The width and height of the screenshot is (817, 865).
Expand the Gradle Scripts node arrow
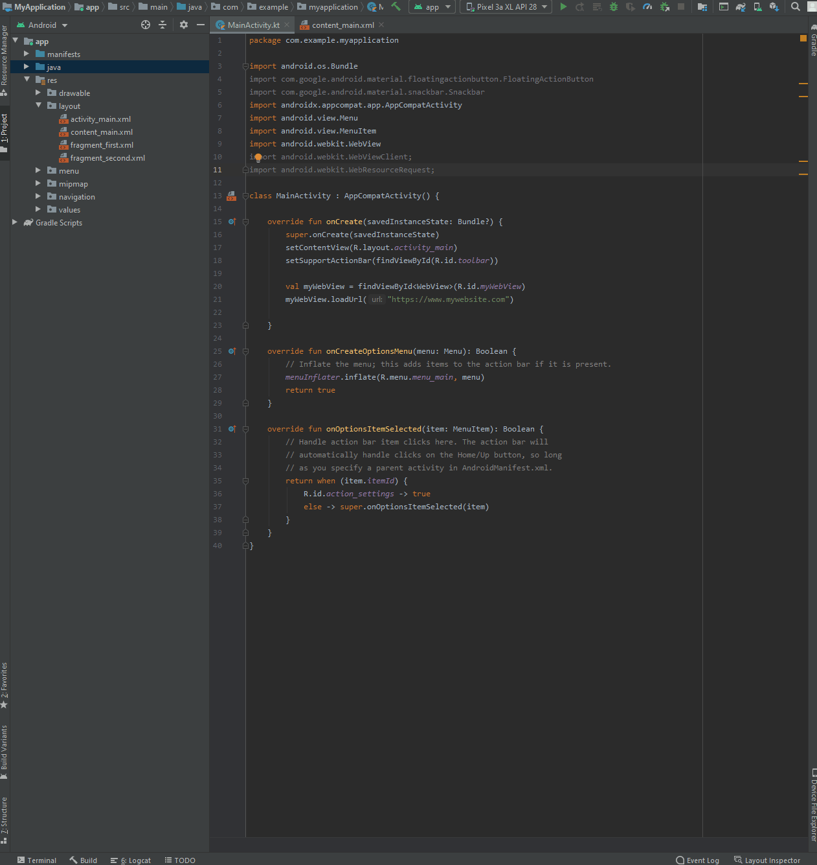coord(15,222)
